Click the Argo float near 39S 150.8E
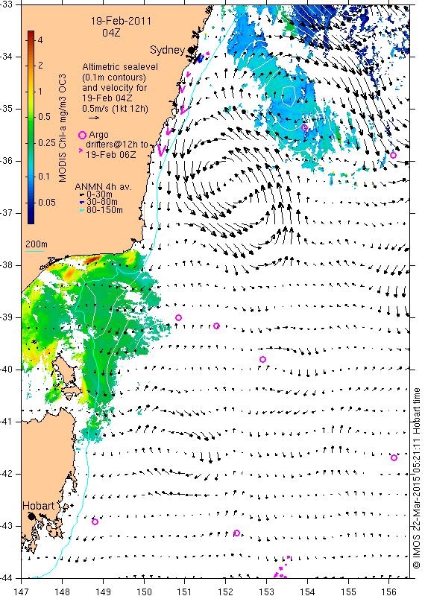425x596 pixels. [x=178, y=318]
